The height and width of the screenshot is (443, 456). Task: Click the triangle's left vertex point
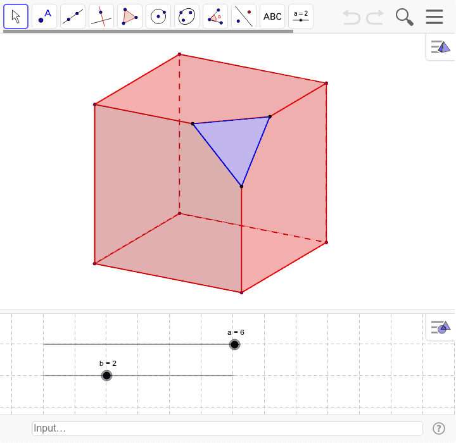tap(193, 124)
